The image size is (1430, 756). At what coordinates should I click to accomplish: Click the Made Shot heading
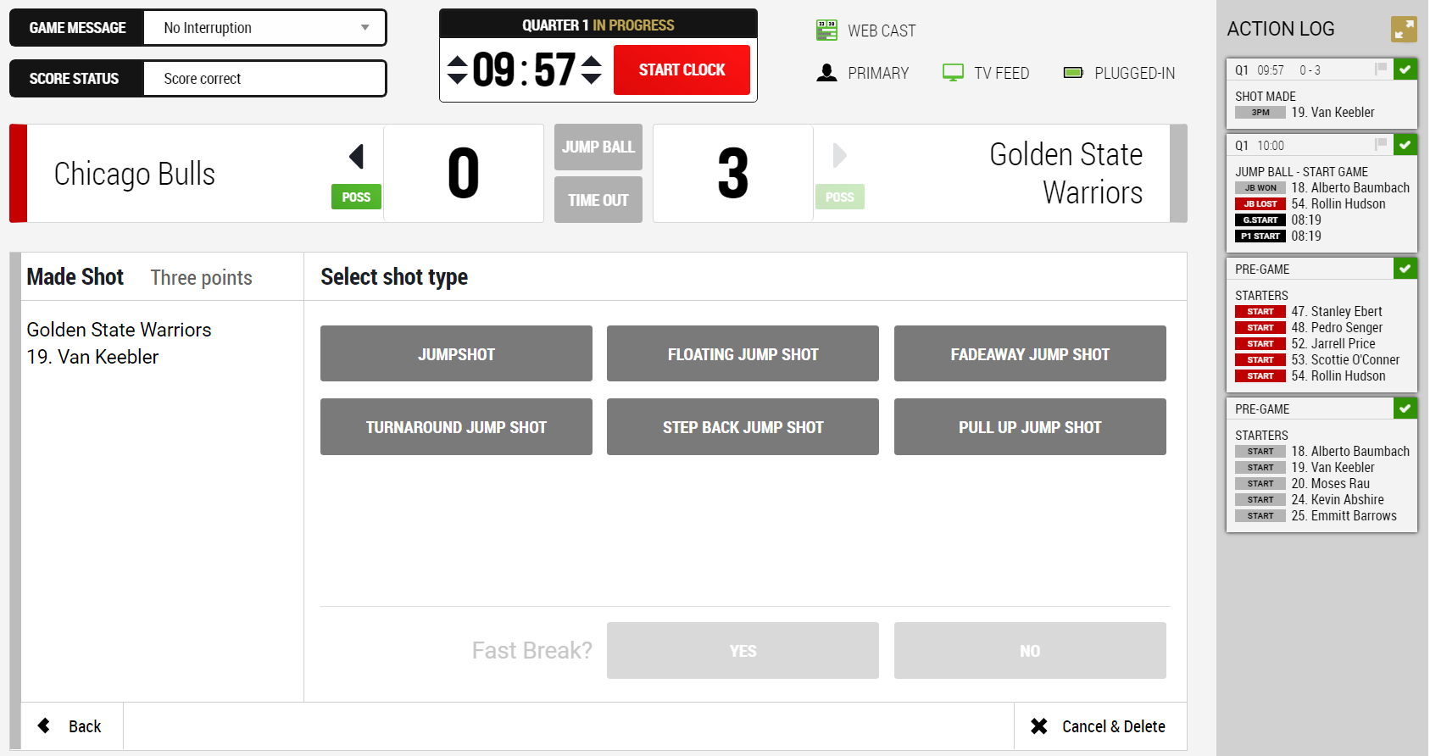click(75, 277)
